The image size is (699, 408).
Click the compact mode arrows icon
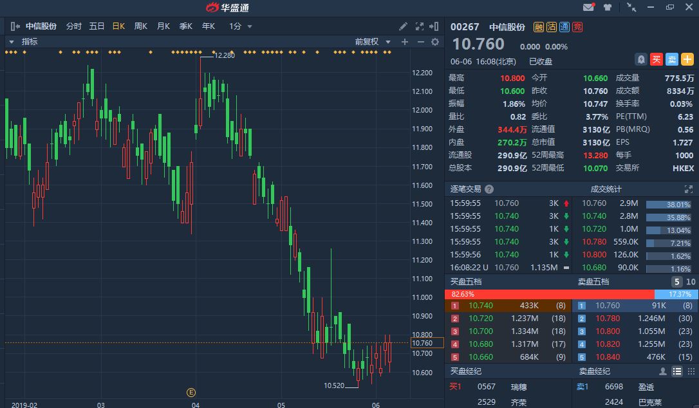[631, 7]
